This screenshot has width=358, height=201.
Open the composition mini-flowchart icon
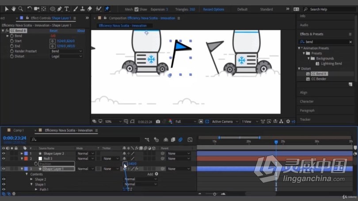click(147, 140)
